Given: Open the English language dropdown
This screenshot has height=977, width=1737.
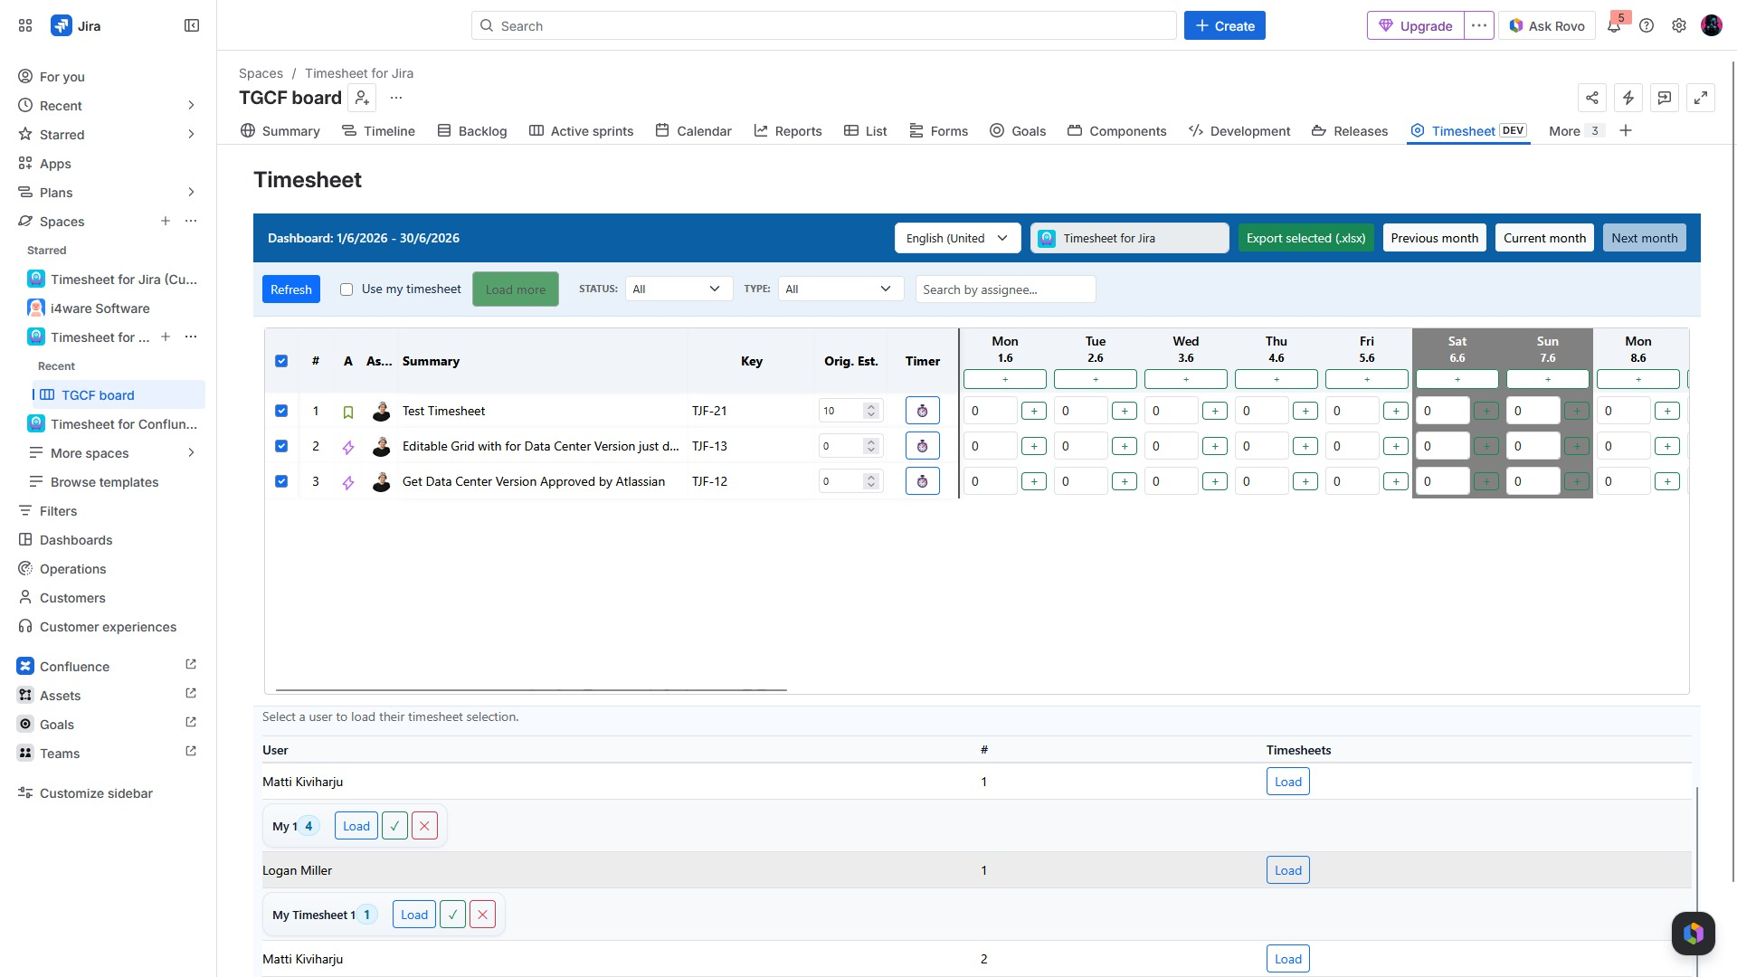Looking at the screenshot, I should click(x=957, y=239).
